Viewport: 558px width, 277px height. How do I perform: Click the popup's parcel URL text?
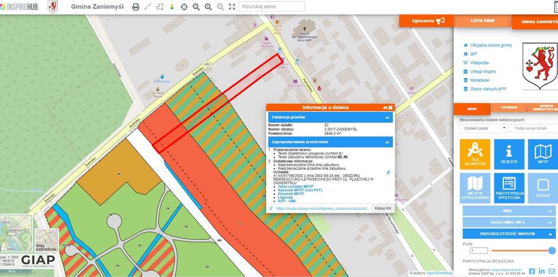coord(323,209)
